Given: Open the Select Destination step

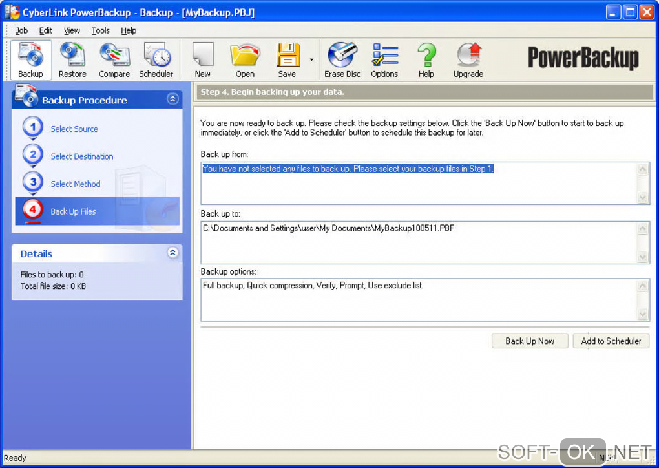Looking at the screenshot, I should point(82,156).
